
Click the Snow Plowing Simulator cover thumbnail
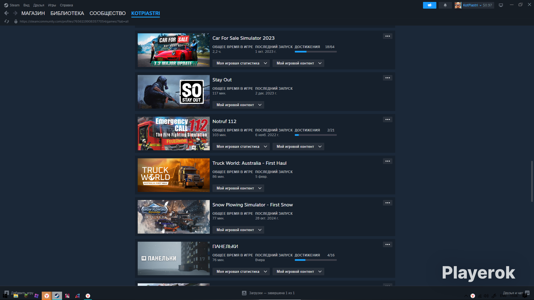[x=174, y=217]
